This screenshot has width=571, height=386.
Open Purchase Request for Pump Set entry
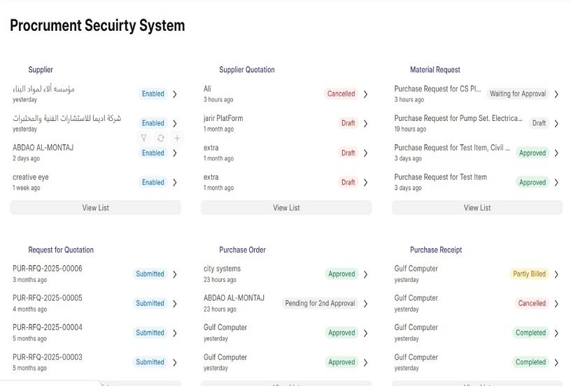click(x=458, y=119)
